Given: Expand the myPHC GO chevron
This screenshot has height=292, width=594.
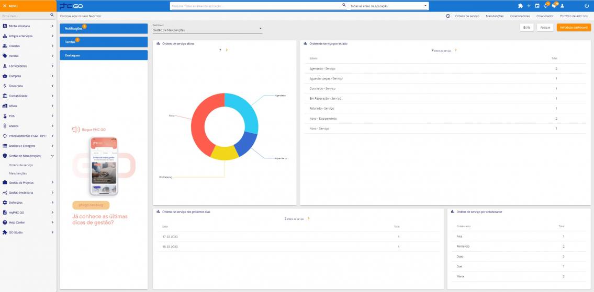Looking at the screenshot, I should (x=52, y=213).
